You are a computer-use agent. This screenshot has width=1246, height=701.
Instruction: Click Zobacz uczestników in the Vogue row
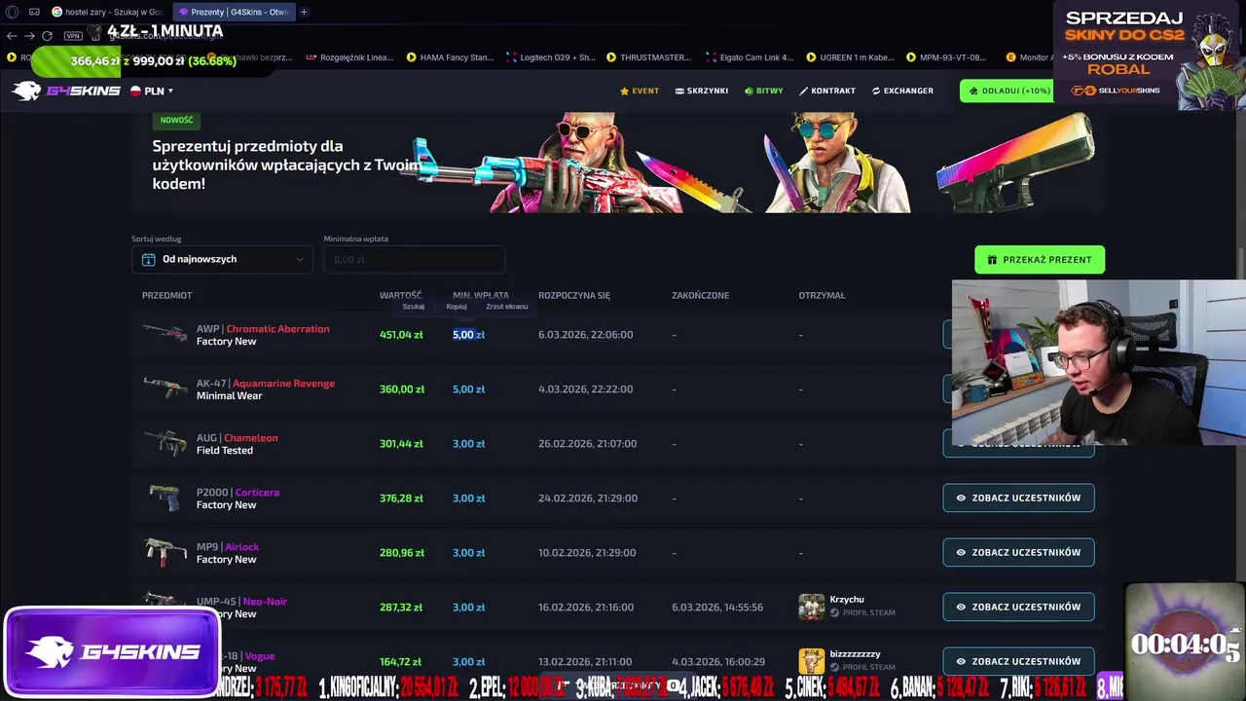click(x=1018, y=661)
